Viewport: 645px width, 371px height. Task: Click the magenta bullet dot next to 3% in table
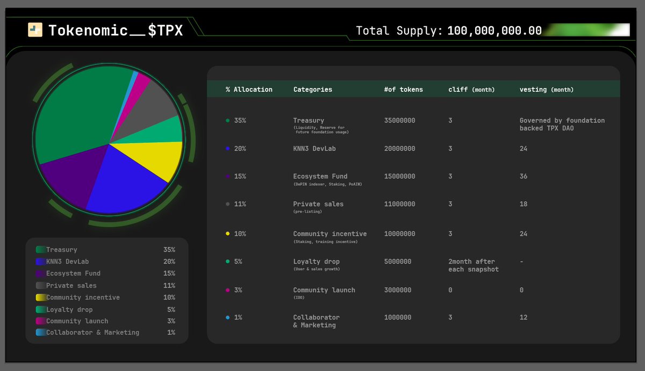(x=228, y=290)
